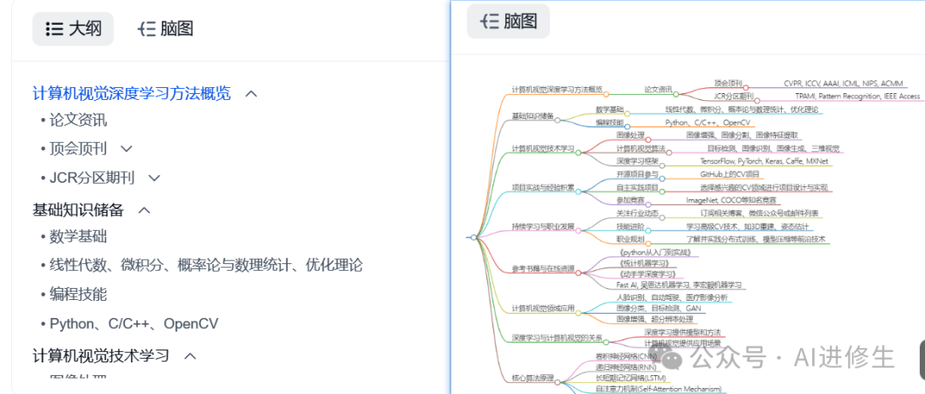The width and height of the screenshot is (925, 394).
Task: Toggle collapse circle after 顶会顶刊 in mind map
Action: tap(746, 87)
